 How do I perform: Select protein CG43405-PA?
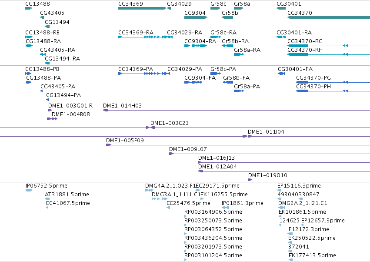point(58,87)
